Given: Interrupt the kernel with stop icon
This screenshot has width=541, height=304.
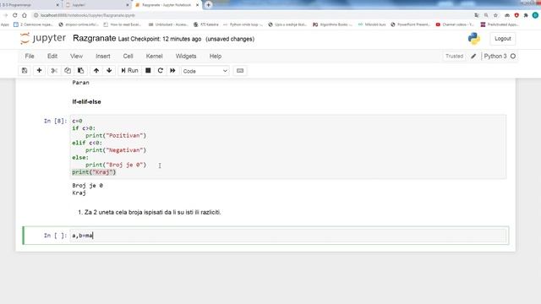Looking at the screenshot, I should coord(148,71).
